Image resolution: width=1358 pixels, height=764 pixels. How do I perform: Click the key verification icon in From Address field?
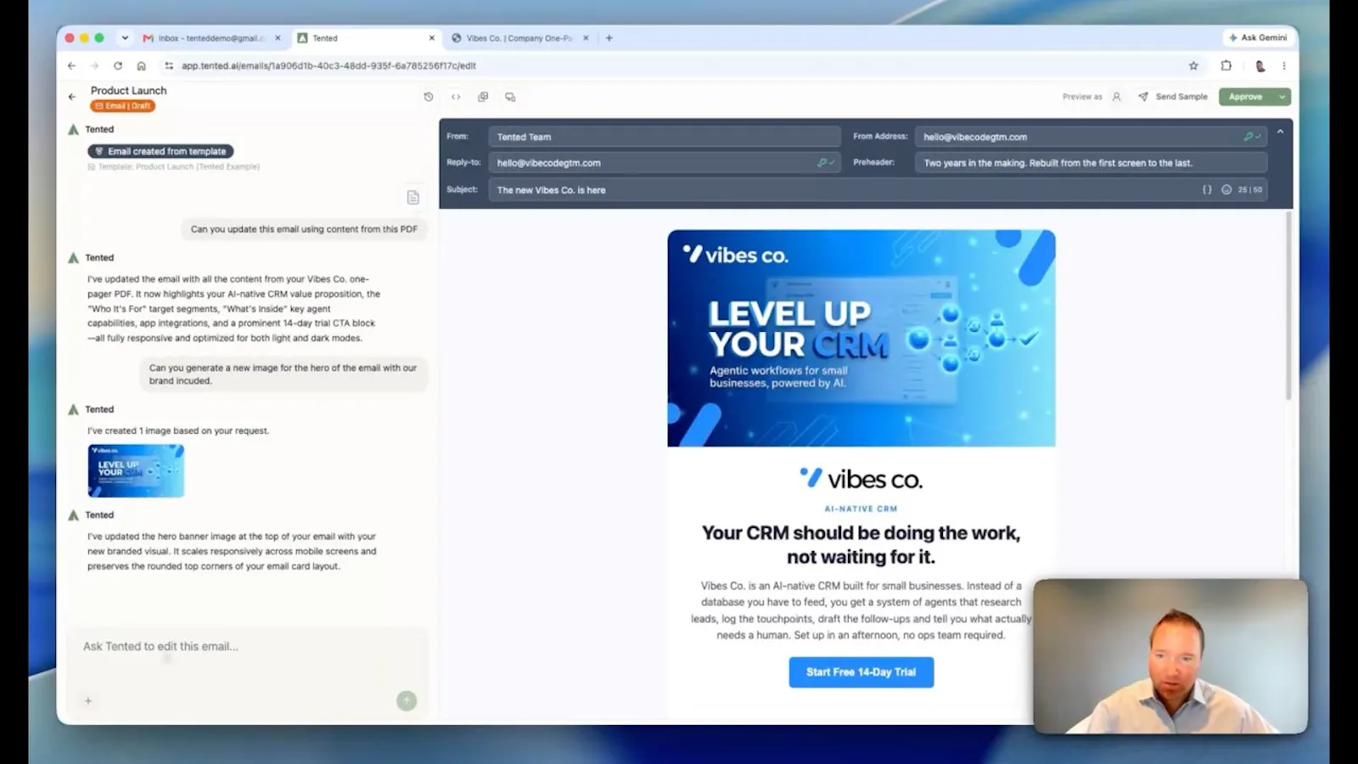point(1250,136)
